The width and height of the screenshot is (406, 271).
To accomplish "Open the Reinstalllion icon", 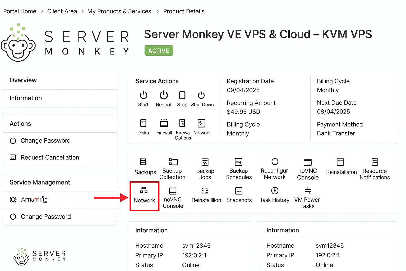I will 205,191.
